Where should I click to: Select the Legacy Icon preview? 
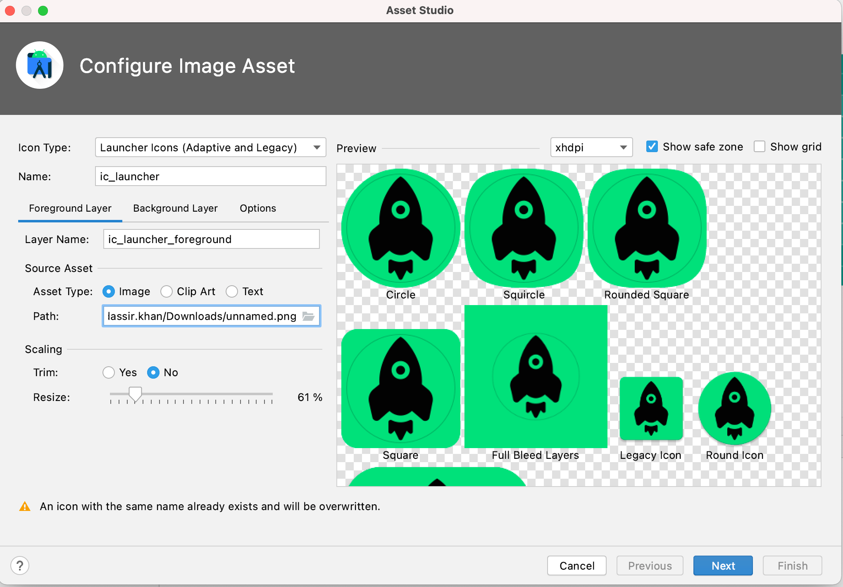(x=651, y=408)
